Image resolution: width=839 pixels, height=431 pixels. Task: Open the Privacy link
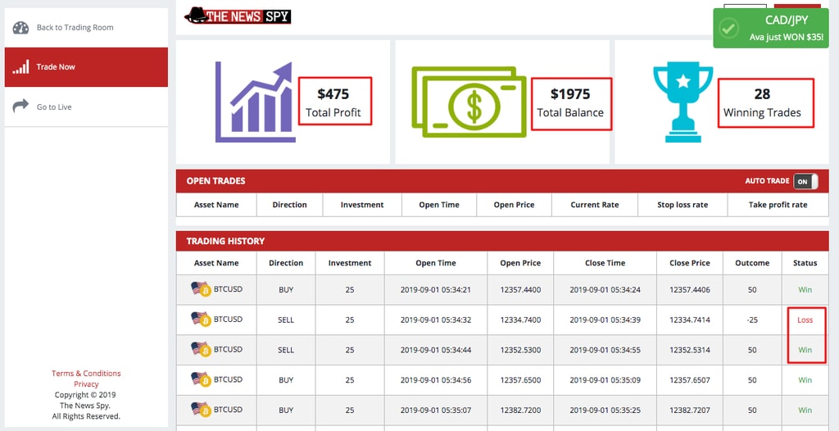[86, 384]
